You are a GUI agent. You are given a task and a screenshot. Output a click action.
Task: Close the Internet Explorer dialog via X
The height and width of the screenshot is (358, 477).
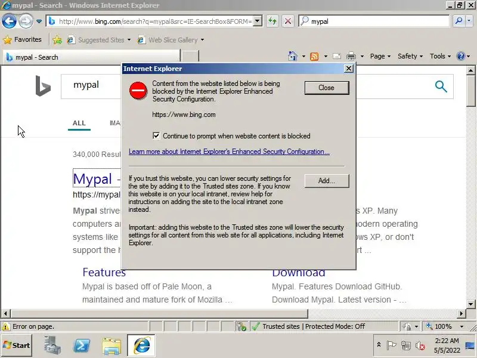[349, 69]
